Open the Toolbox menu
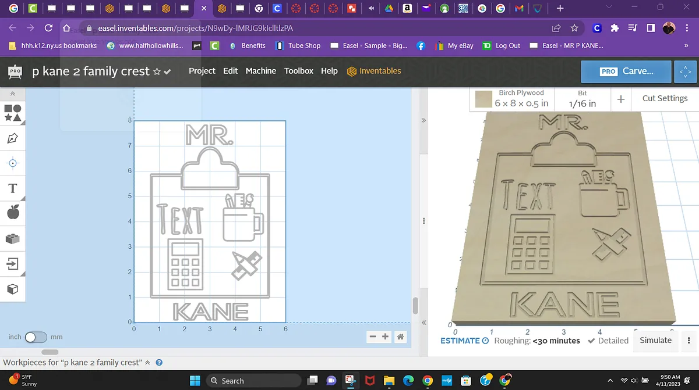The width and height of the screenshot is (699, 390). coord(298,71)
